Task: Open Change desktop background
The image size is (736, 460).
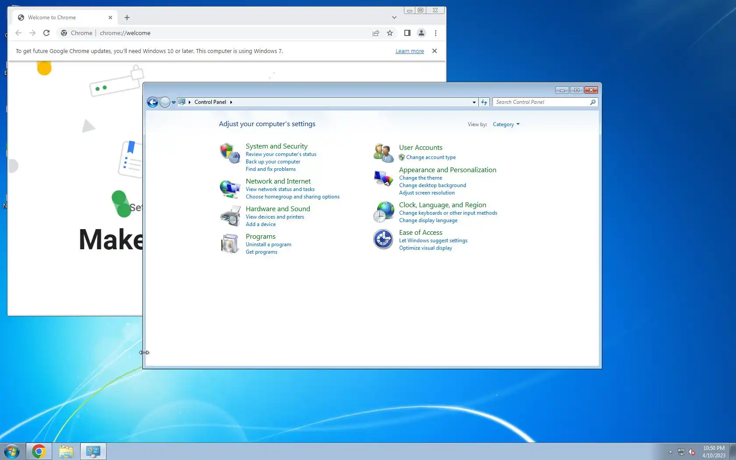Action: [x=432, y=185]
